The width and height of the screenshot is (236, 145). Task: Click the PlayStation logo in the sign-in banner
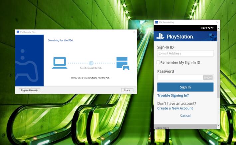click(x=175, y=36)
